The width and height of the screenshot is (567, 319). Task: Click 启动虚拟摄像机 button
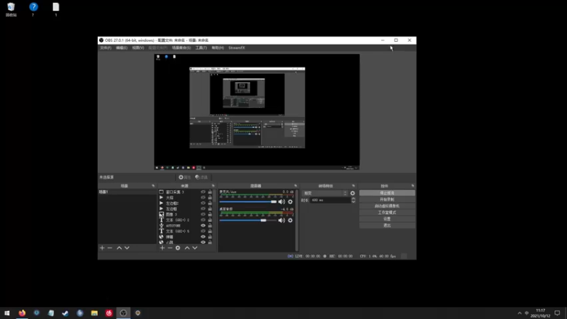(387, 206)
